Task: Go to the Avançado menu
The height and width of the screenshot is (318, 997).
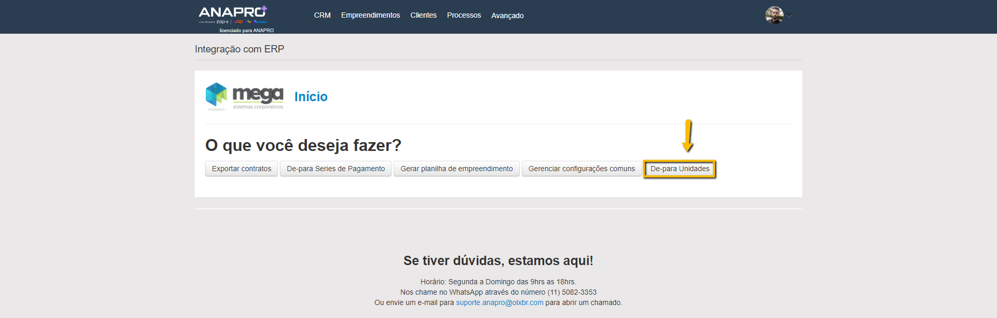Action: (507, 16)
